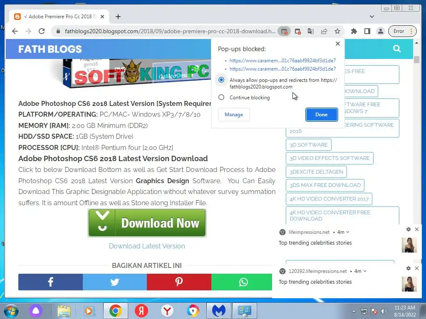Screen dimensions: 426x319
Task: Open the FATH BLOGS site title
Action: [x=50, y=49]
